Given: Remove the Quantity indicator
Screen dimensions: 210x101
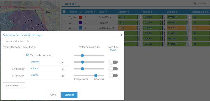Looking at the screenshot, I should [63, 63].
